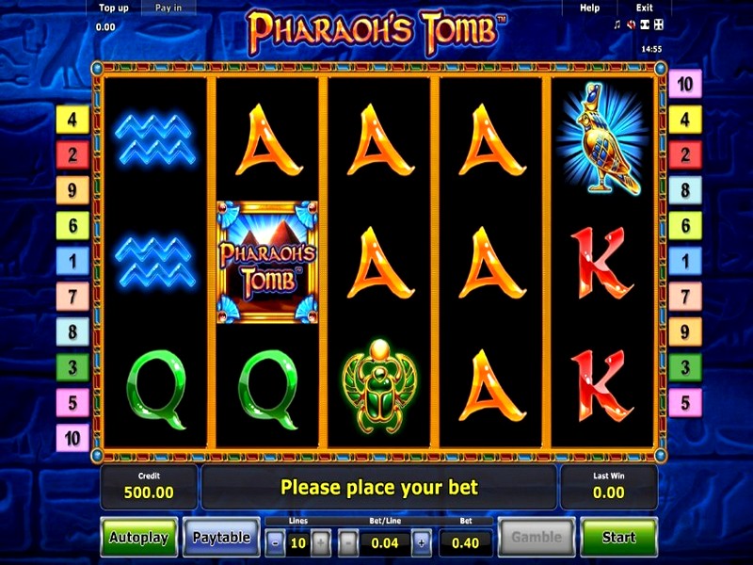
Task: Click the green scarab beetle symbol
Action: (379, 386)
